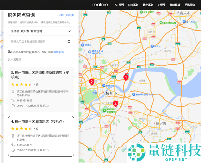Click phone icon next to 18258833922

13,100
